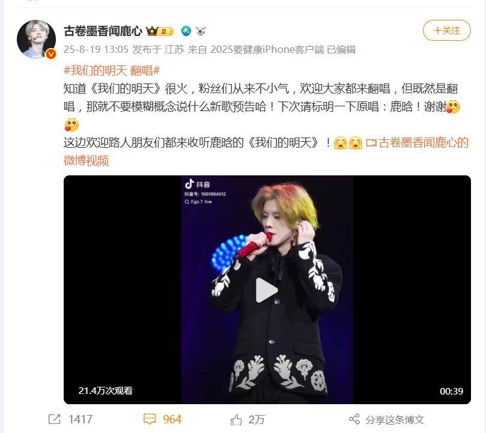Click the repost icon beside 1417
This screenshot has width=486, height=433.
(54, 419)
